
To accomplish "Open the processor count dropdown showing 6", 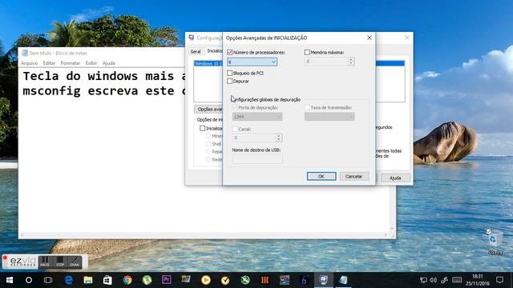I will click(252, 62).
